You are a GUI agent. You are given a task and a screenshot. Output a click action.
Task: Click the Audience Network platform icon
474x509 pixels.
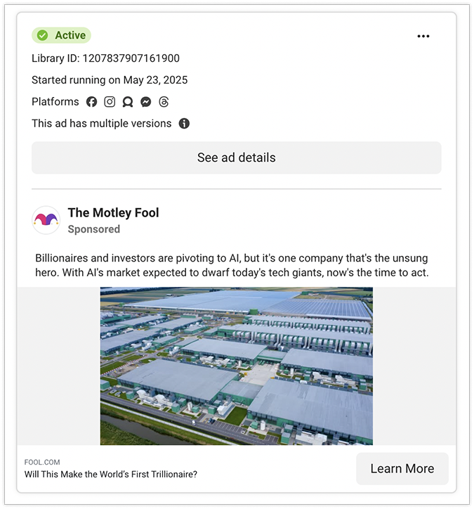pyautogui.click(x=128, y=102)
